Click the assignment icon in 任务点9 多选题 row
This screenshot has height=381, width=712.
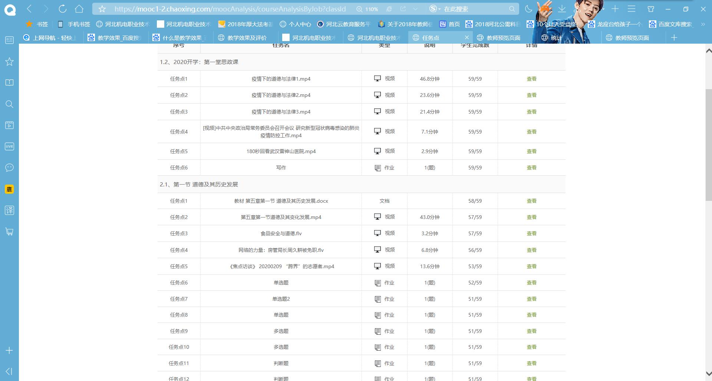tap(378, 331)
